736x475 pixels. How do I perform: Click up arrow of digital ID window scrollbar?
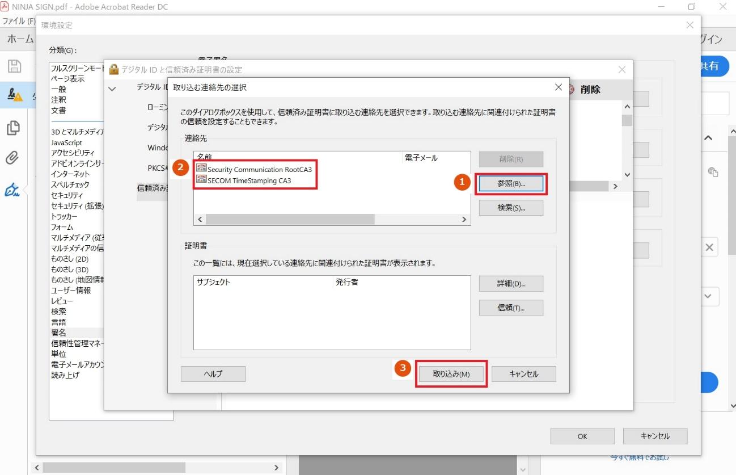pyautogui.click(x=627, y=107)
